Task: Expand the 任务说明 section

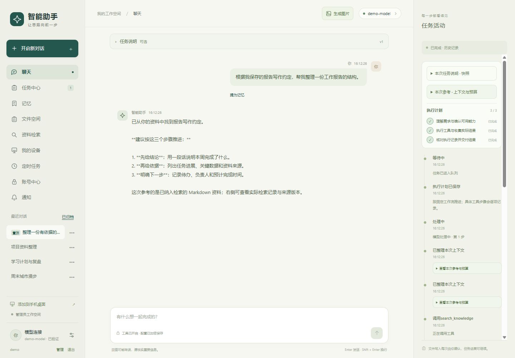Action: coord(249,42)
